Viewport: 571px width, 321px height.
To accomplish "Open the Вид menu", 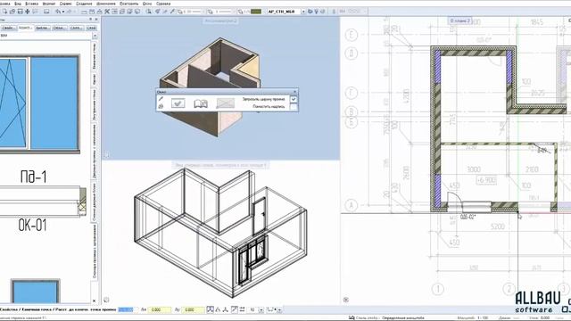I will tap(18, 4).
